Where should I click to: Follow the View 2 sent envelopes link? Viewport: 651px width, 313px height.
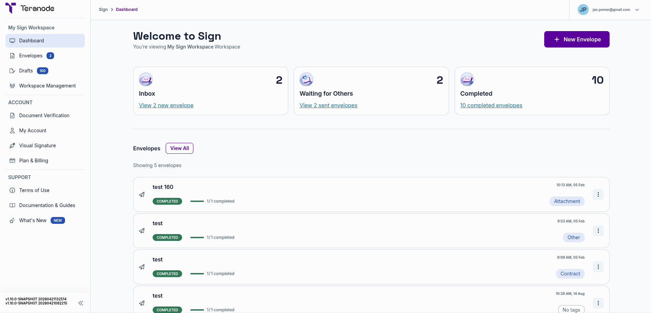(x=328, y=105)
